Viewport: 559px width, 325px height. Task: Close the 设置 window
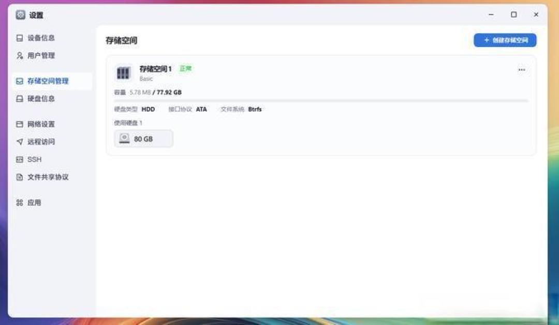536,14
